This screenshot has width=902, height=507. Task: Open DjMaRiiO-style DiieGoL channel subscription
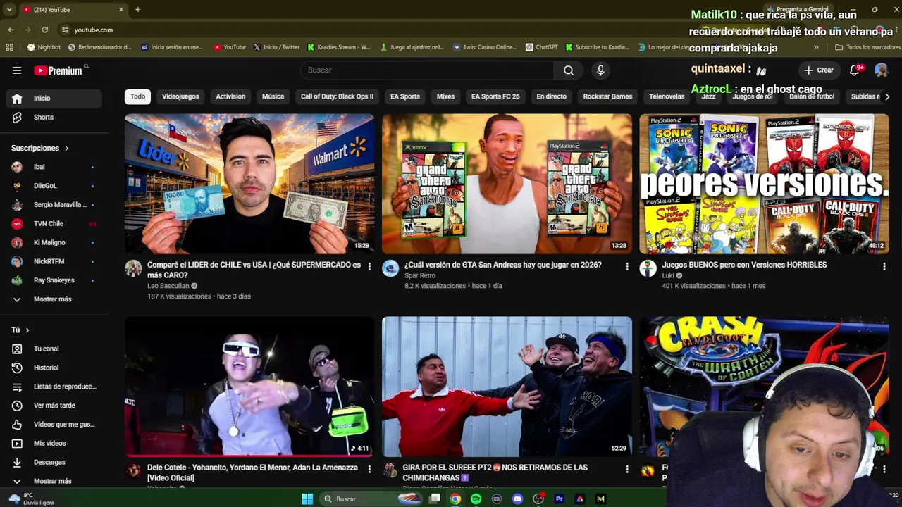pos(54,186)
